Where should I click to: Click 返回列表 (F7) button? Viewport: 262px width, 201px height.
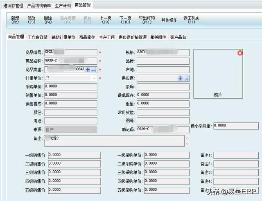(x=191, y=20)
